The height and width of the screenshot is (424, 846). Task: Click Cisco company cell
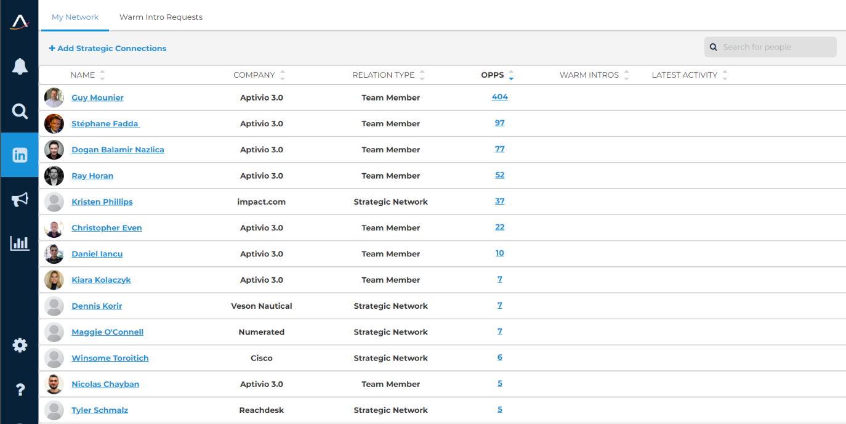tap(262, 358)
